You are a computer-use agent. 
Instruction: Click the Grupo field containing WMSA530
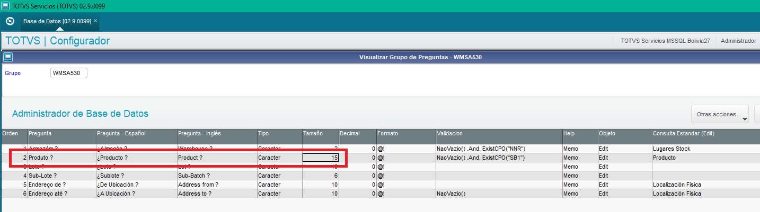tap(69, 73)
